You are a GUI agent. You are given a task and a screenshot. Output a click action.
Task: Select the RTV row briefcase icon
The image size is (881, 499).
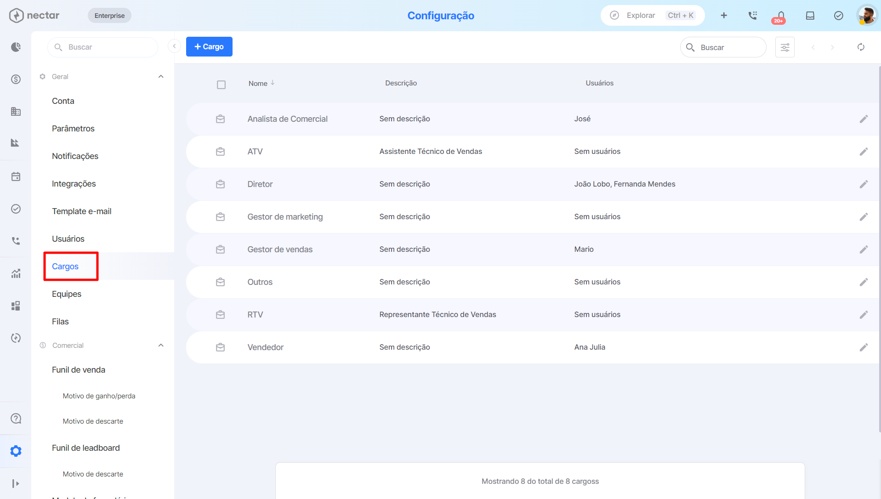tap(221, 315)
